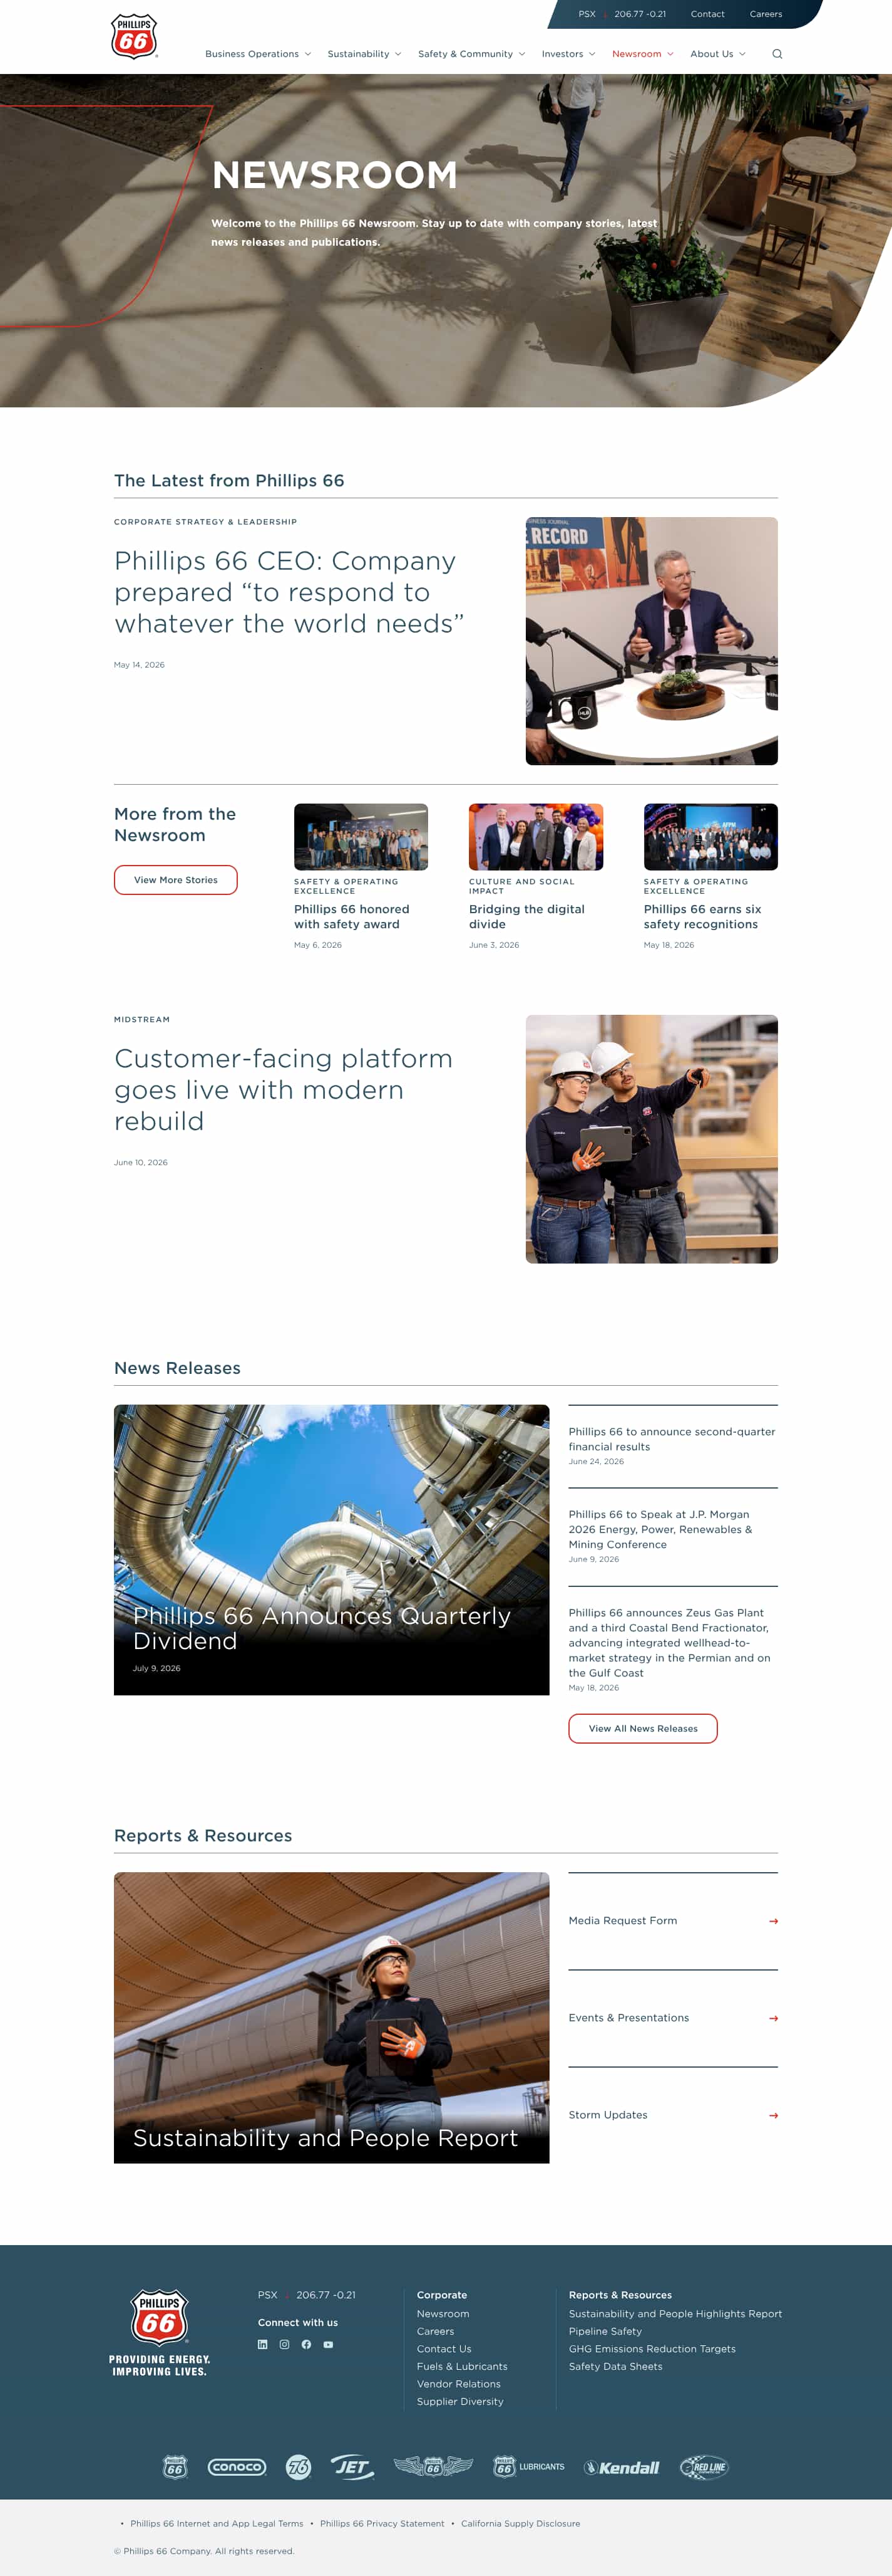Click the Events & Presentations link
Image resolution: width=892 pixels, height=2576 pixels.
point(628,2017)
